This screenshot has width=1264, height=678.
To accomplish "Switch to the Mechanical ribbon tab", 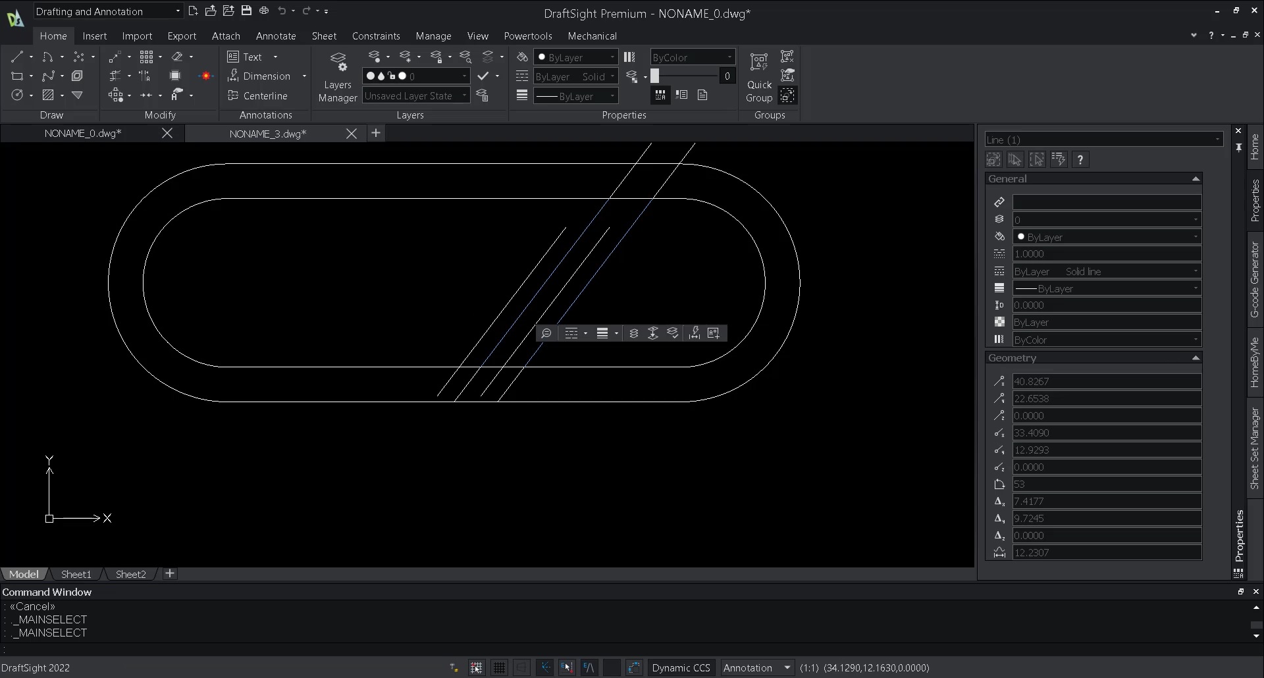I will pos(592,36).
